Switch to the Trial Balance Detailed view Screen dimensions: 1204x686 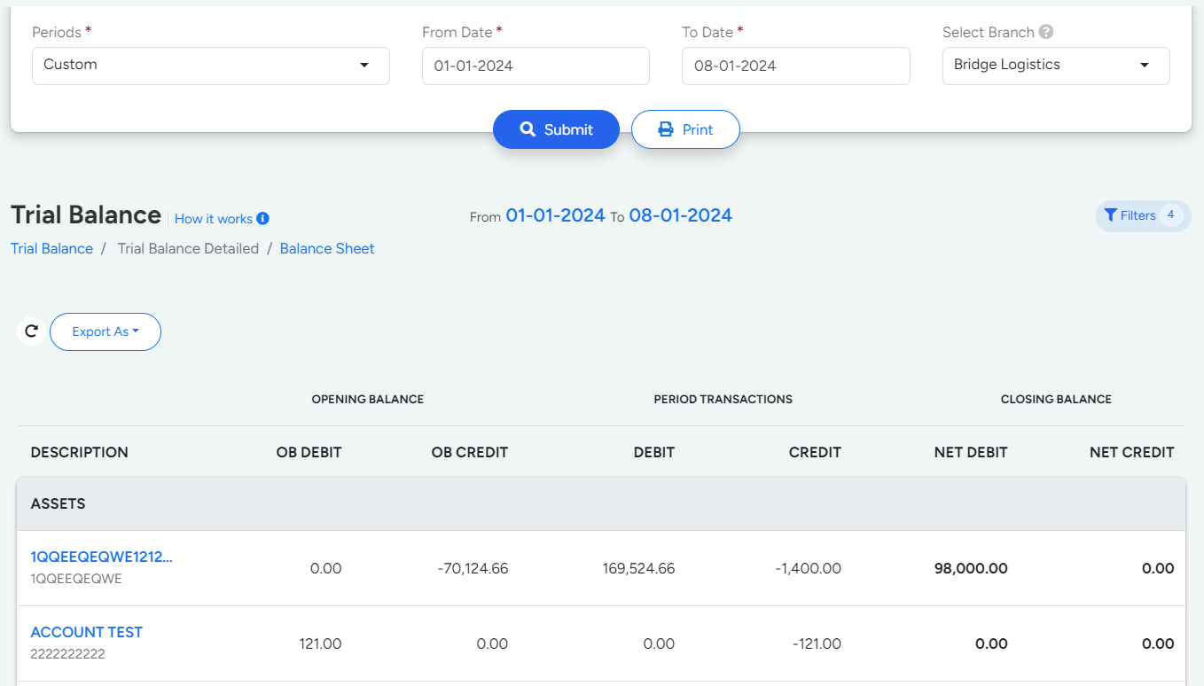188,248
